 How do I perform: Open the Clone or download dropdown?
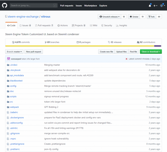pyautogui.click(x=151, y=52)
